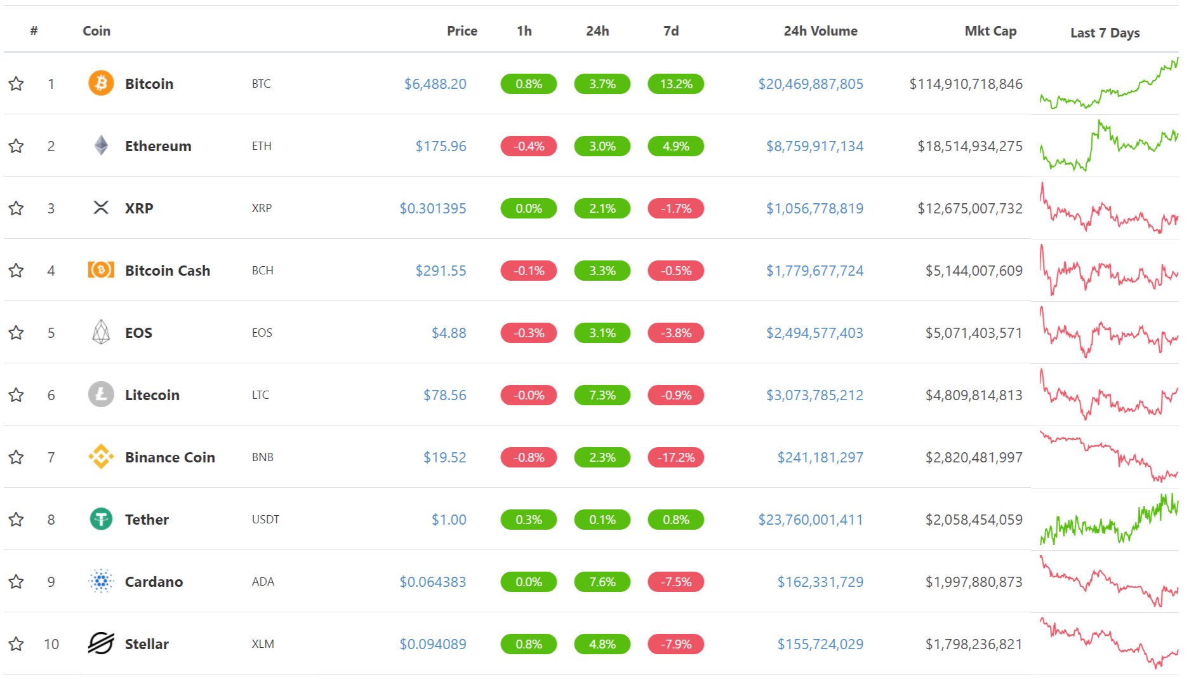Toggle the Litecoin favorite star
The width and height of the screenshot is (1196, 679).
(17, 394)
